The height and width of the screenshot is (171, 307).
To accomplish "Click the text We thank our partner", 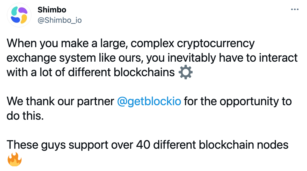I will pos(60,101).
